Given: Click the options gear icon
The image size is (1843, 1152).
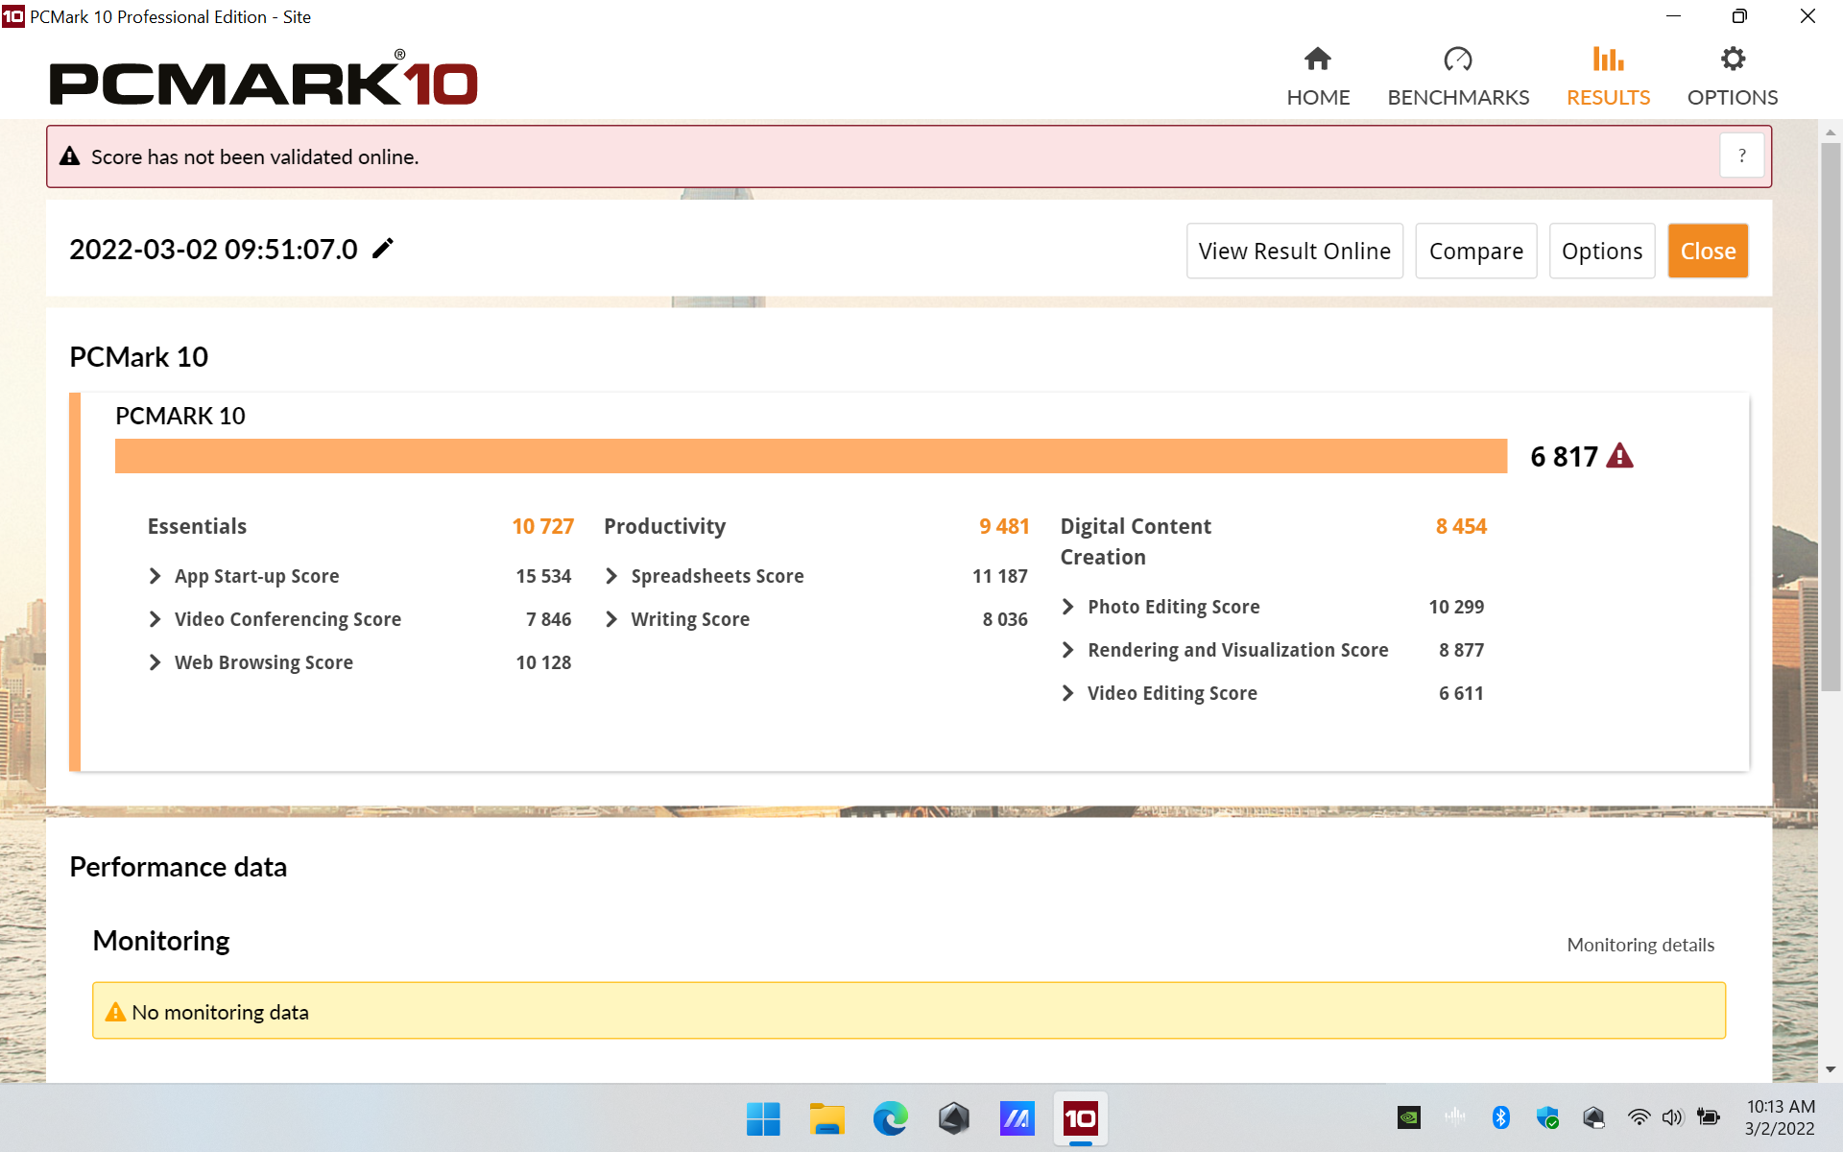Looking at the screenshot, I should tap(1733, 60).
